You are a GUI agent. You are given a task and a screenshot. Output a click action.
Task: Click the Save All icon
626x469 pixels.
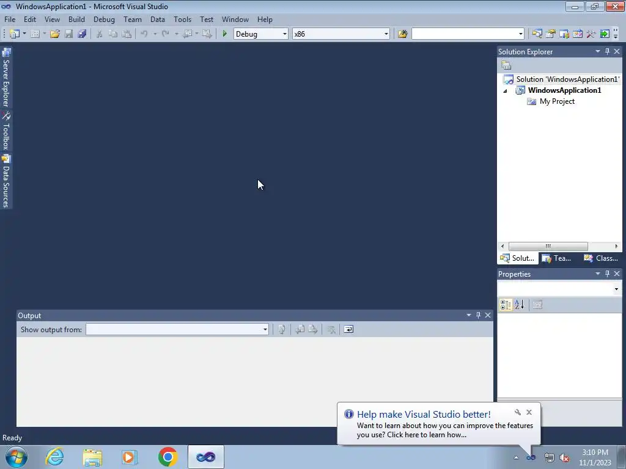(83, 34)
